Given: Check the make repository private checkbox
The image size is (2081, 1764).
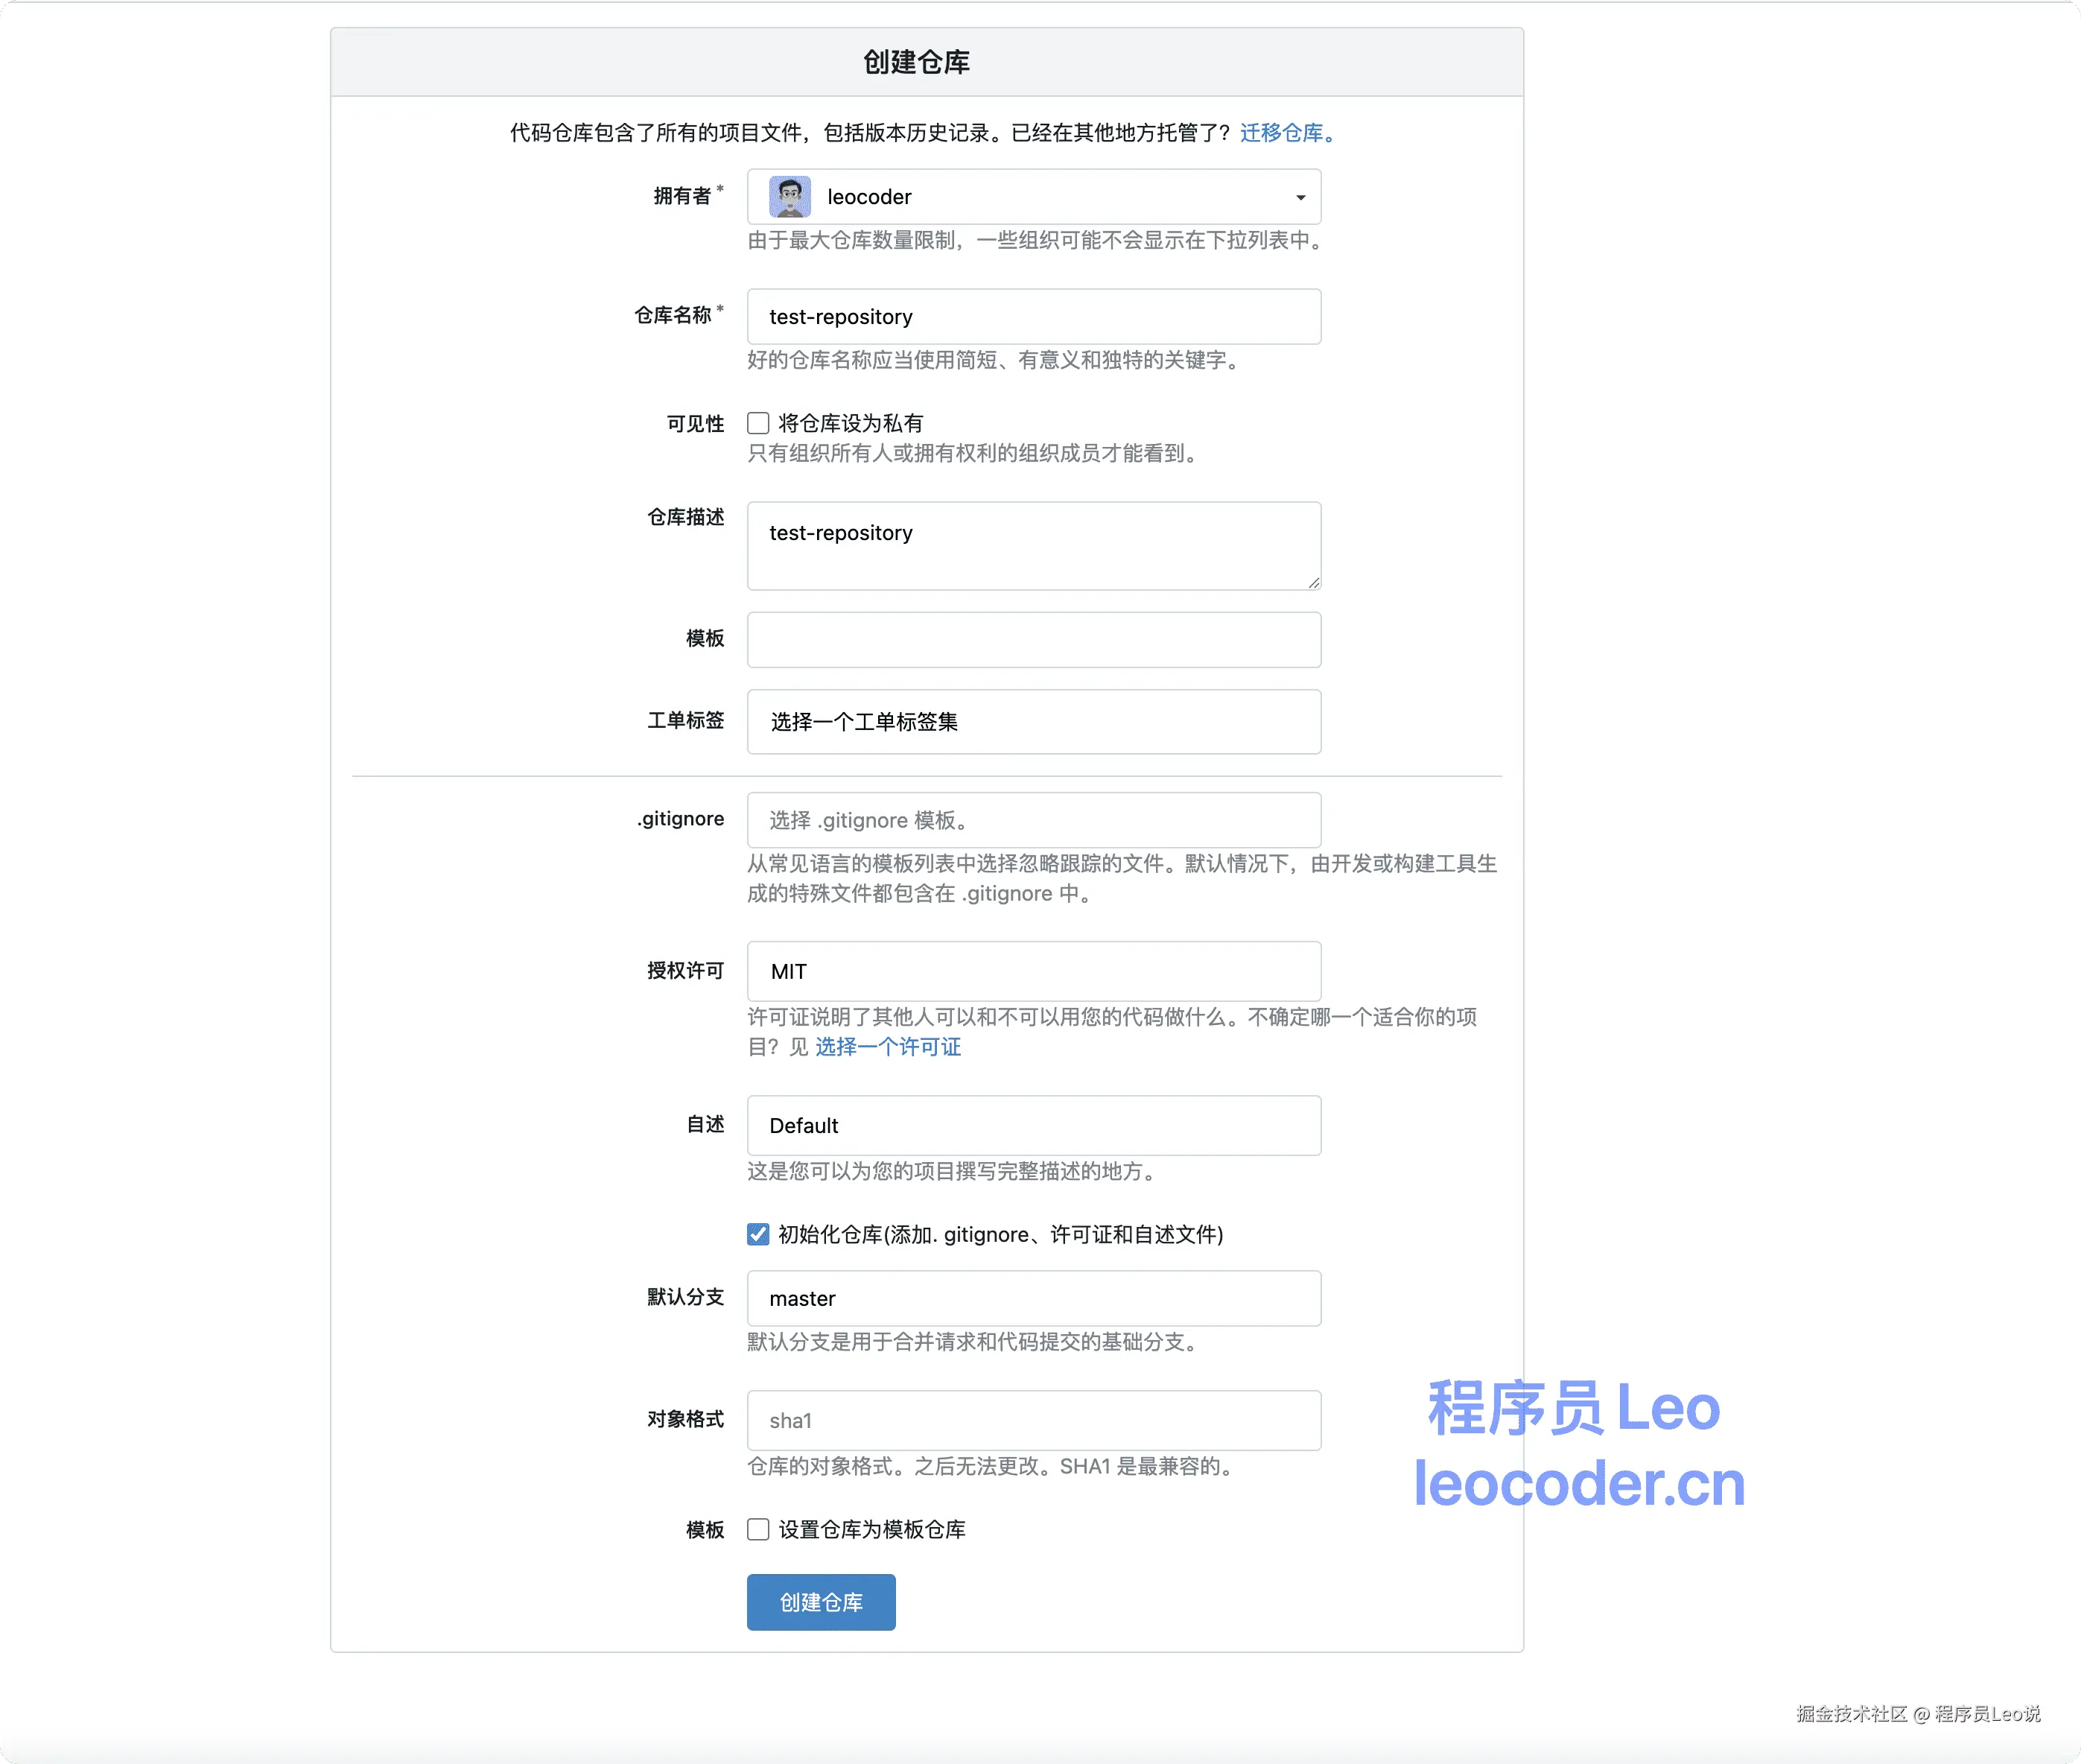Looking at the screenshot, I should [x=758, y=423].
